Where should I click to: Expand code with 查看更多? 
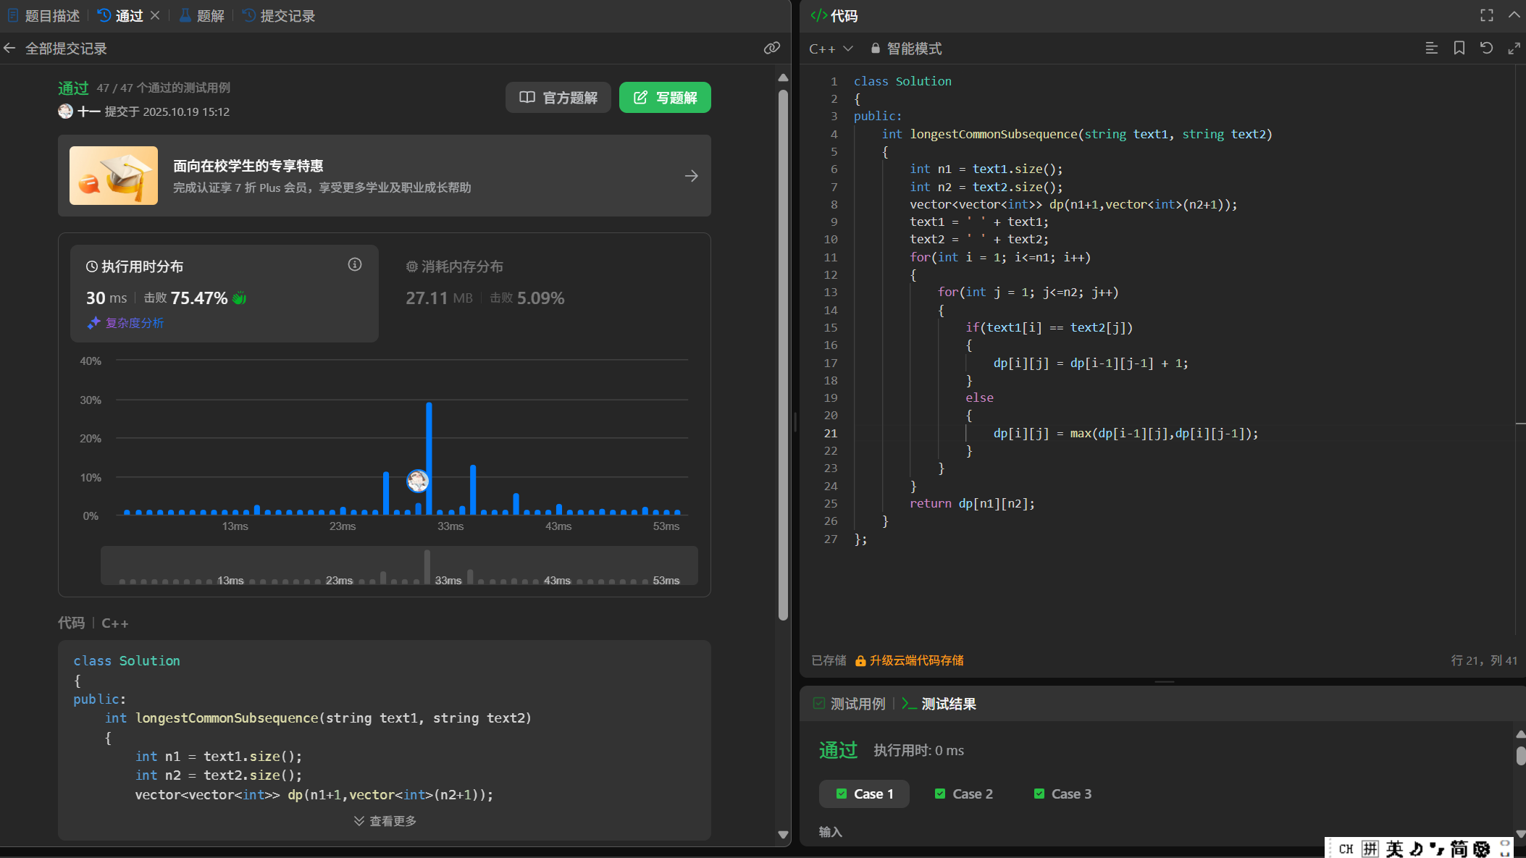[x=385, y=820]
